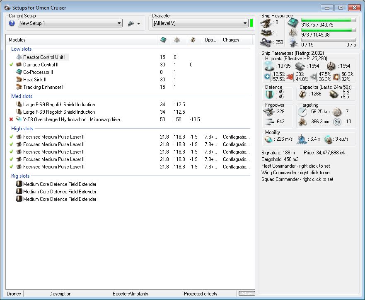Click Wing Commander right click to set
The width and height of the screenshot is (365, 300).
[x=296, y=173]
